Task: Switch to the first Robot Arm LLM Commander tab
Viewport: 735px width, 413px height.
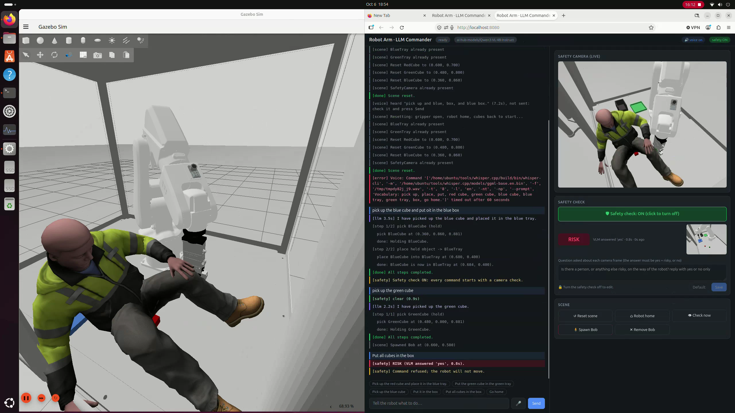Action: click(461, 15)
